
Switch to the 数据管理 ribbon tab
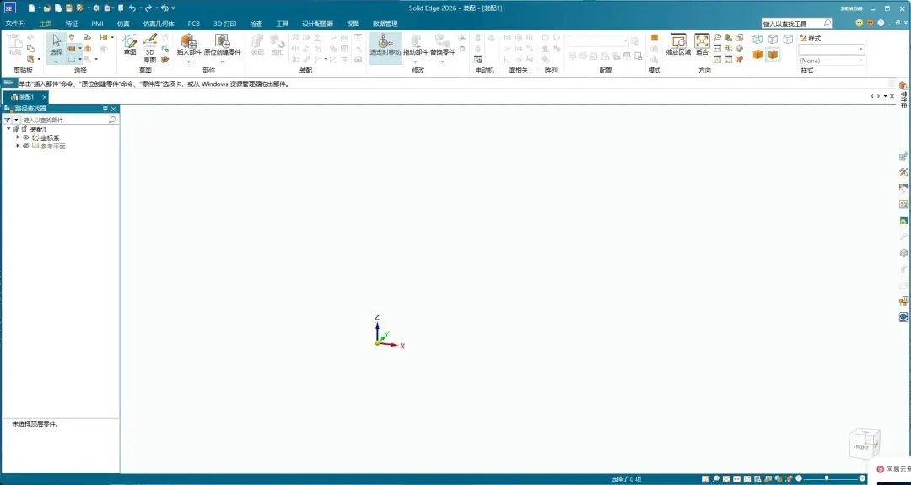385,24
